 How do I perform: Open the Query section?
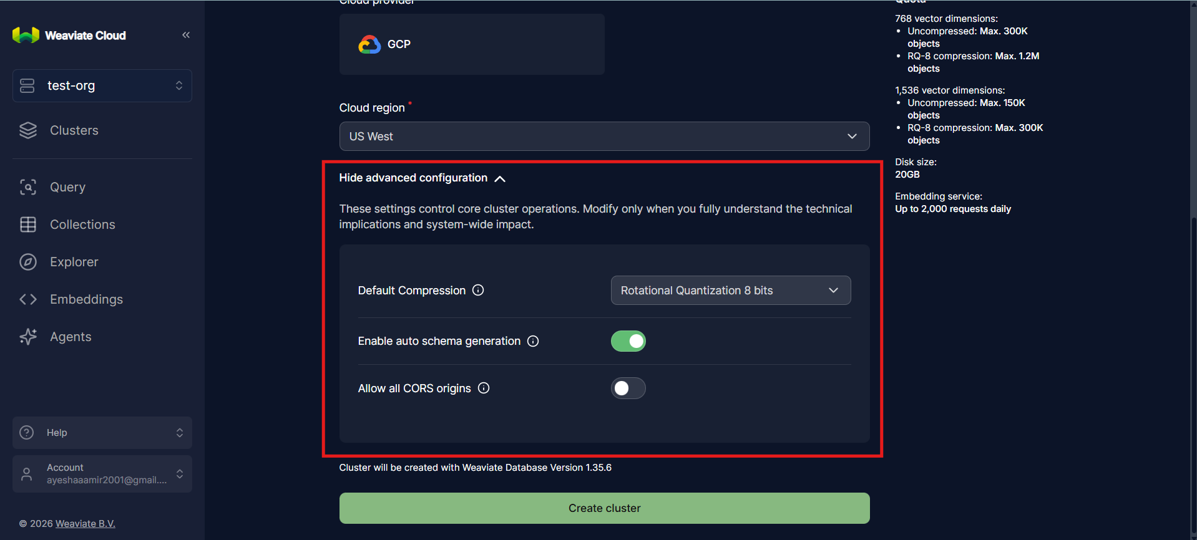click(x=67, y=187)
